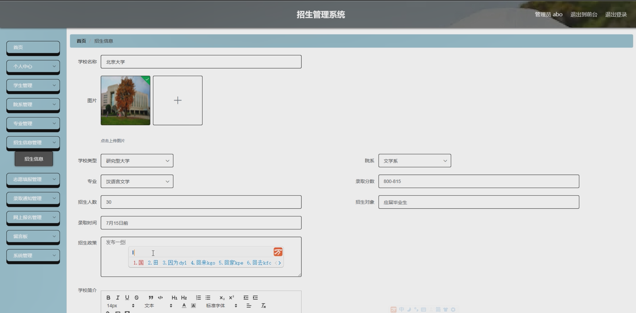The height and width of the screenshot is (313, 636).
Task: Open the 专业 dropdown list
Action: [137, 181]
